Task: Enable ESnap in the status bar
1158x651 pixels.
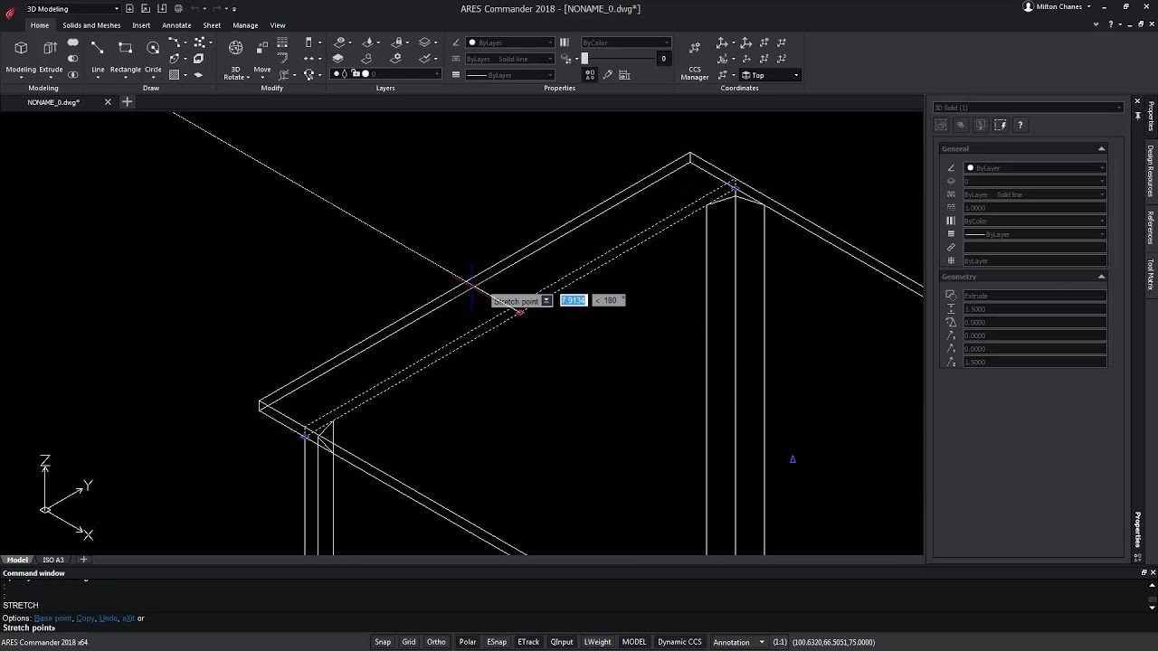Action: (x=497, y=642)
